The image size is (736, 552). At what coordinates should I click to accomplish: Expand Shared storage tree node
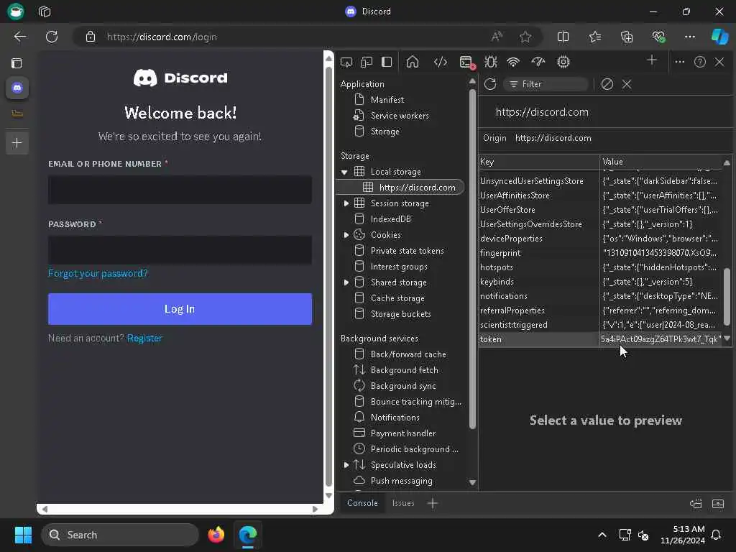(x=346, y=282)
